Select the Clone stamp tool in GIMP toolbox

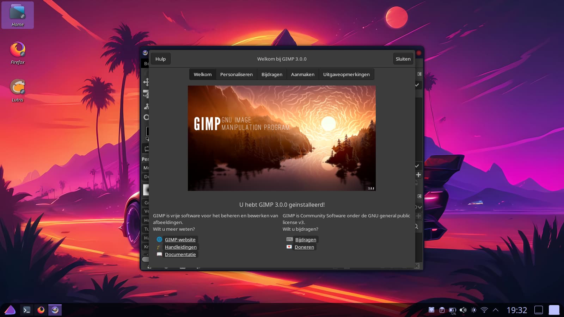pos(146,106)
